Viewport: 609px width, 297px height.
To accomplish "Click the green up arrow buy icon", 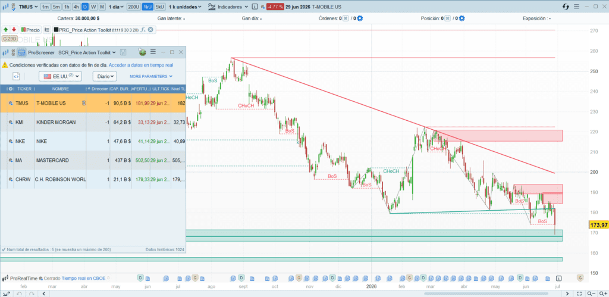I will [6, 30].
